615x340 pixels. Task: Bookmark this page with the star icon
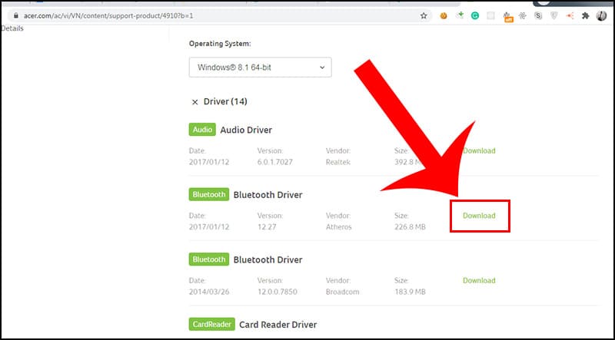click(424, 15)
